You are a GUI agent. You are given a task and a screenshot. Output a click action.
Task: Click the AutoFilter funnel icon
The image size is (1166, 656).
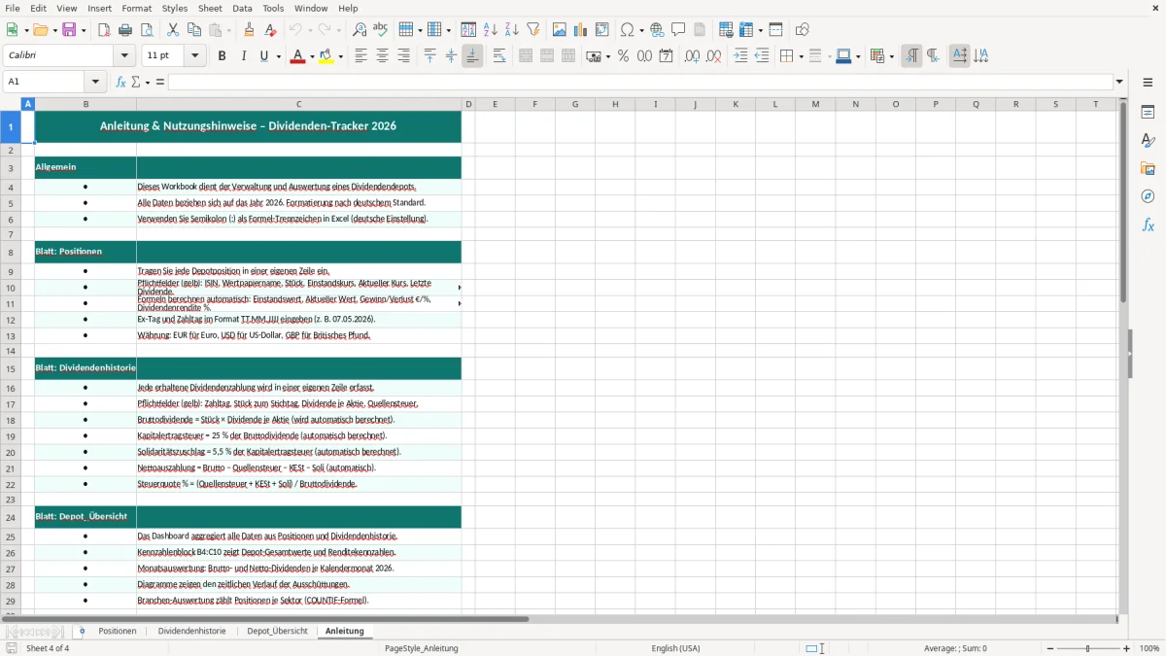533,30
